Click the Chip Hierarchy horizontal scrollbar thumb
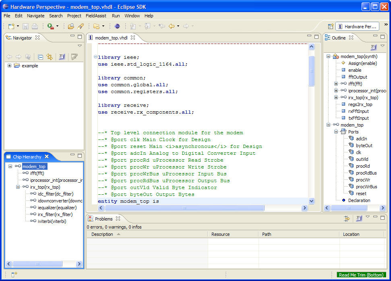Viewport: 391px width, 281px height. [x=37, y=264]
